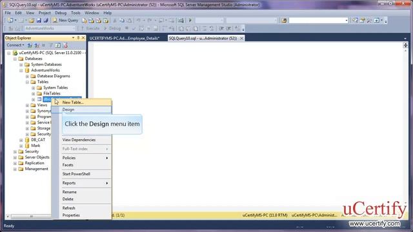The image size is (413, 232).
Task: Select the Mark database tree item
Action: [x=35, y=146]
